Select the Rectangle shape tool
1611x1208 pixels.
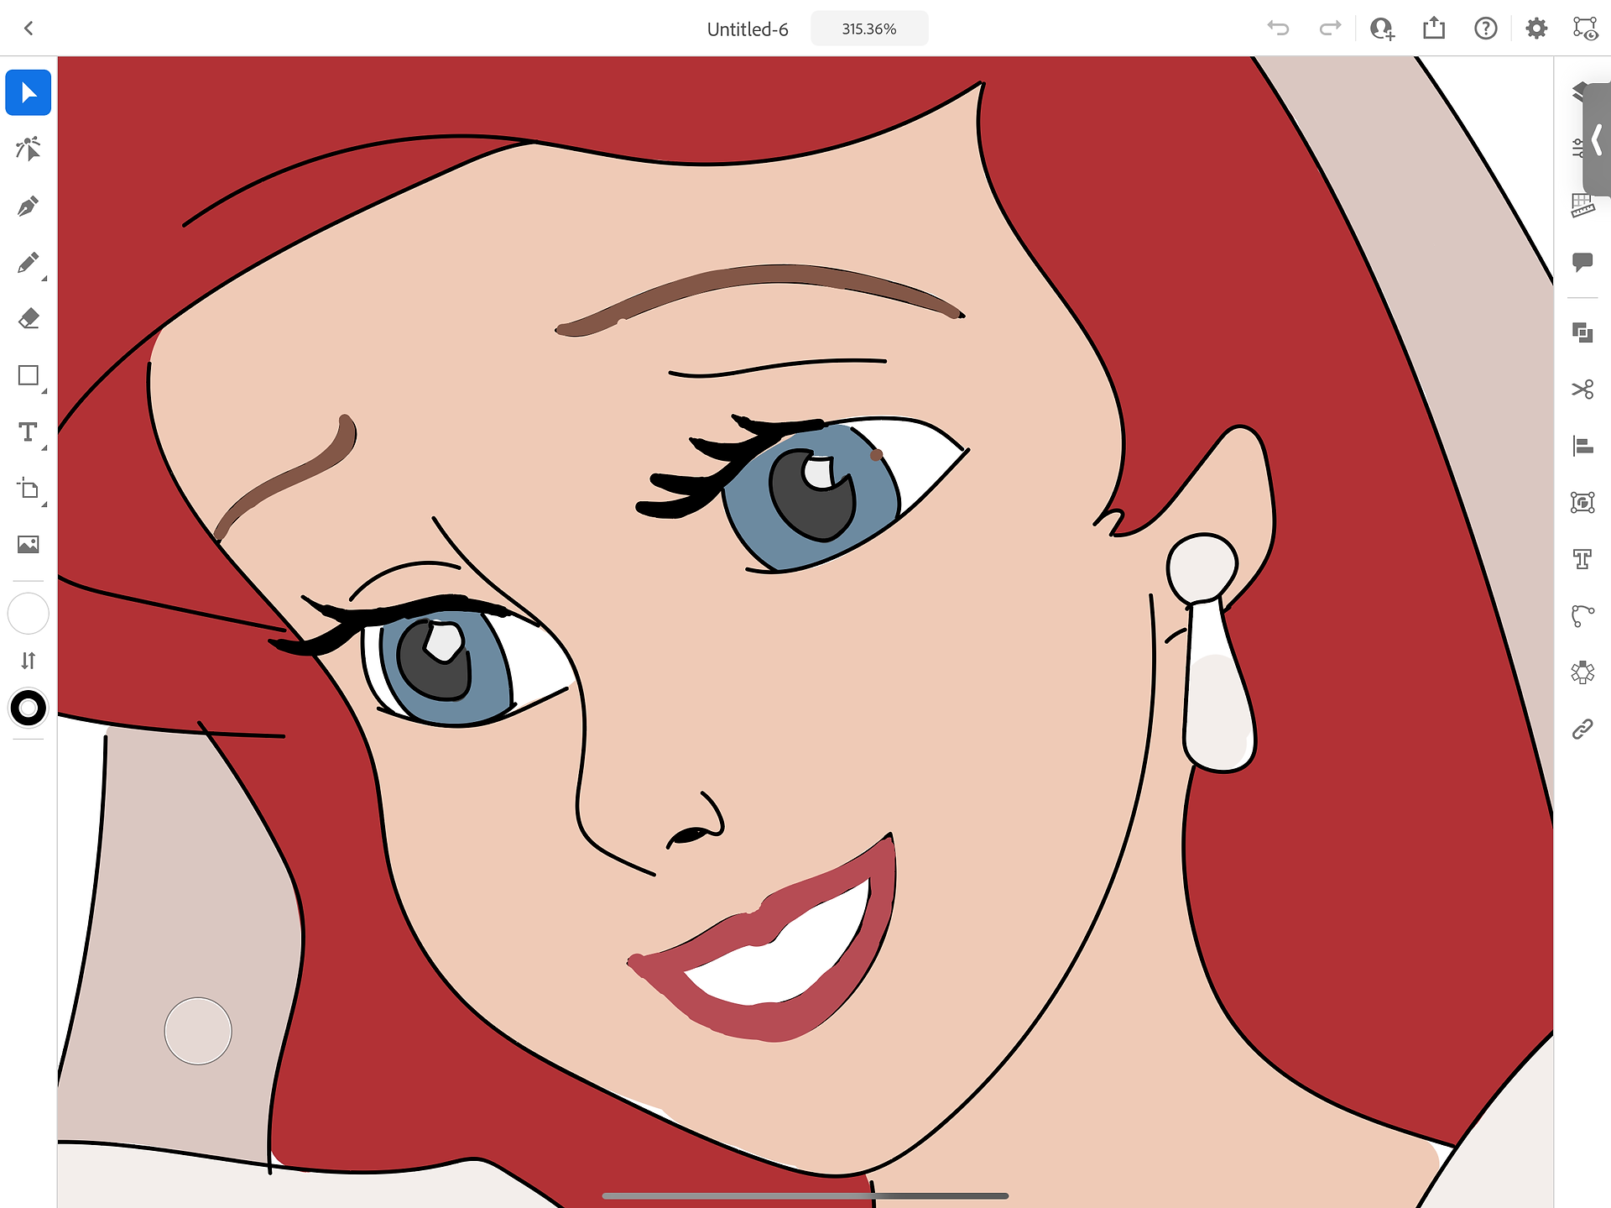click(x=29, y=375)
